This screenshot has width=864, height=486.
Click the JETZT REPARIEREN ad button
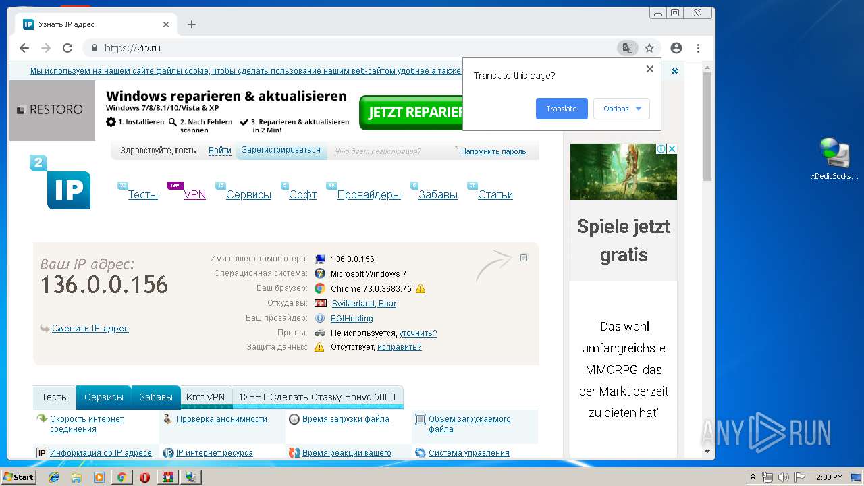[x=411, y=112]
